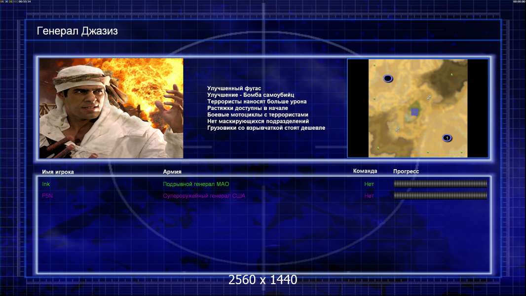Click the team value 'Нет' for F5N

coord(369,196)
